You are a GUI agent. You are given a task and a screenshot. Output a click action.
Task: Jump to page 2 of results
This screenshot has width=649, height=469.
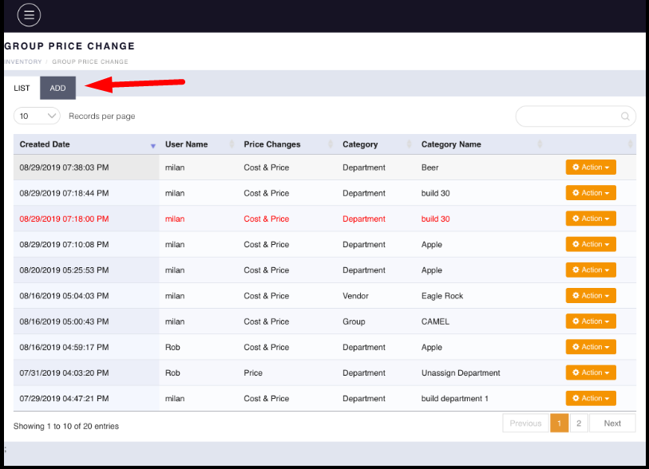pyautogui.click(x=579, y=424)
